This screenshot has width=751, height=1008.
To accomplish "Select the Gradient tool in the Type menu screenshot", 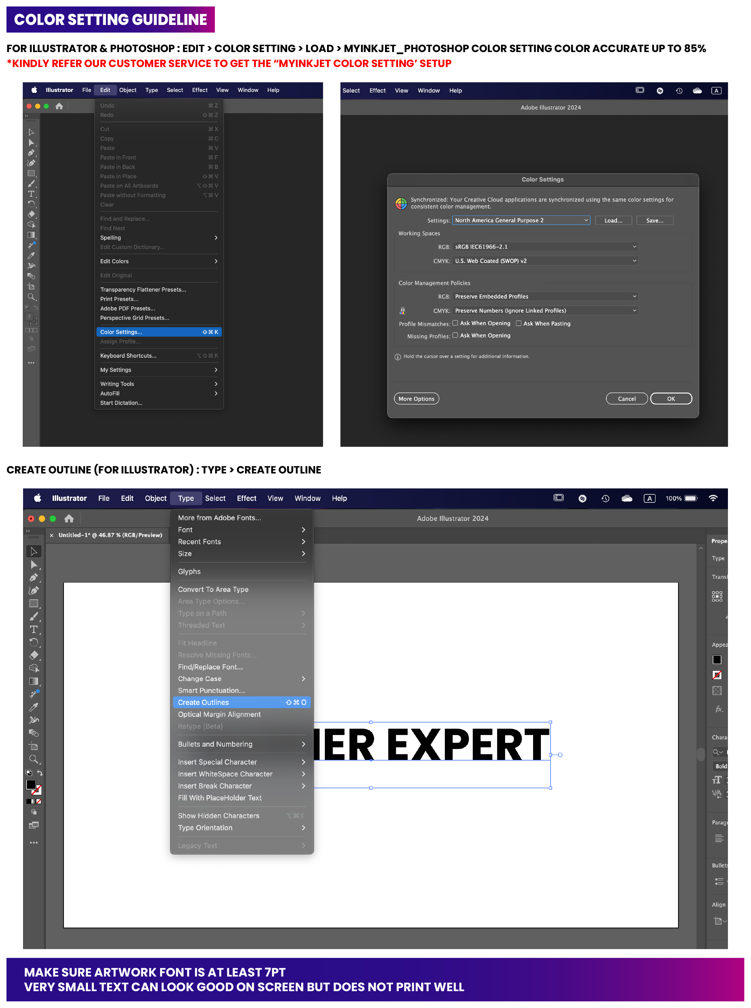I will click(34, 681).
